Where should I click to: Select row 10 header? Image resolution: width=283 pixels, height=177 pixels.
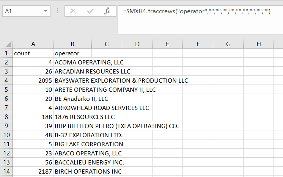(x=6, y=135)
